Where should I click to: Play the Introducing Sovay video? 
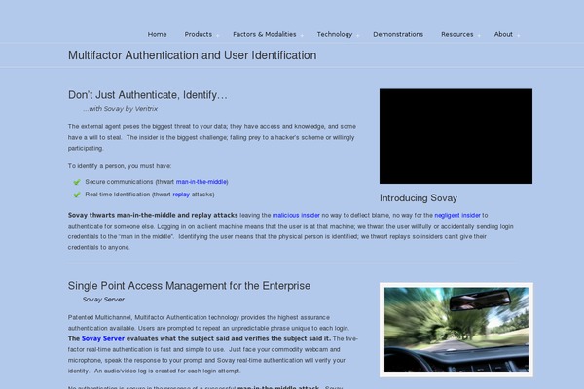tap(456, 136)
